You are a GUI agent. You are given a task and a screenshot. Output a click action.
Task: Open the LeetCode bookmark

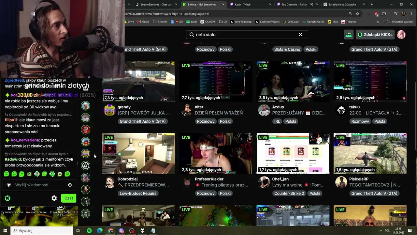point(291,22)
